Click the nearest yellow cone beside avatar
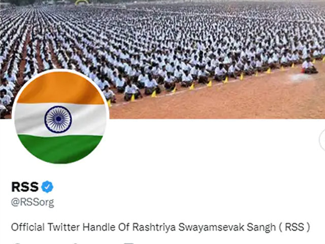 (x=109, y=103)
